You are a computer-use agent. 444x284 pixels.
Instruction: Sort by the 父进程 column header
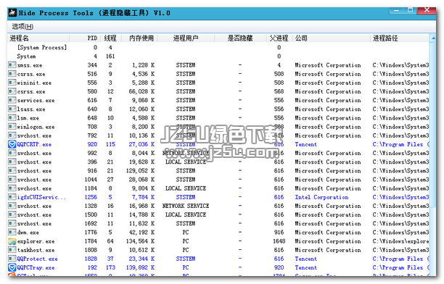[x=279, y=38]
